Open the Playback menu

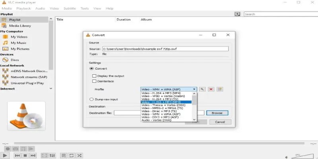pos(23,8)
